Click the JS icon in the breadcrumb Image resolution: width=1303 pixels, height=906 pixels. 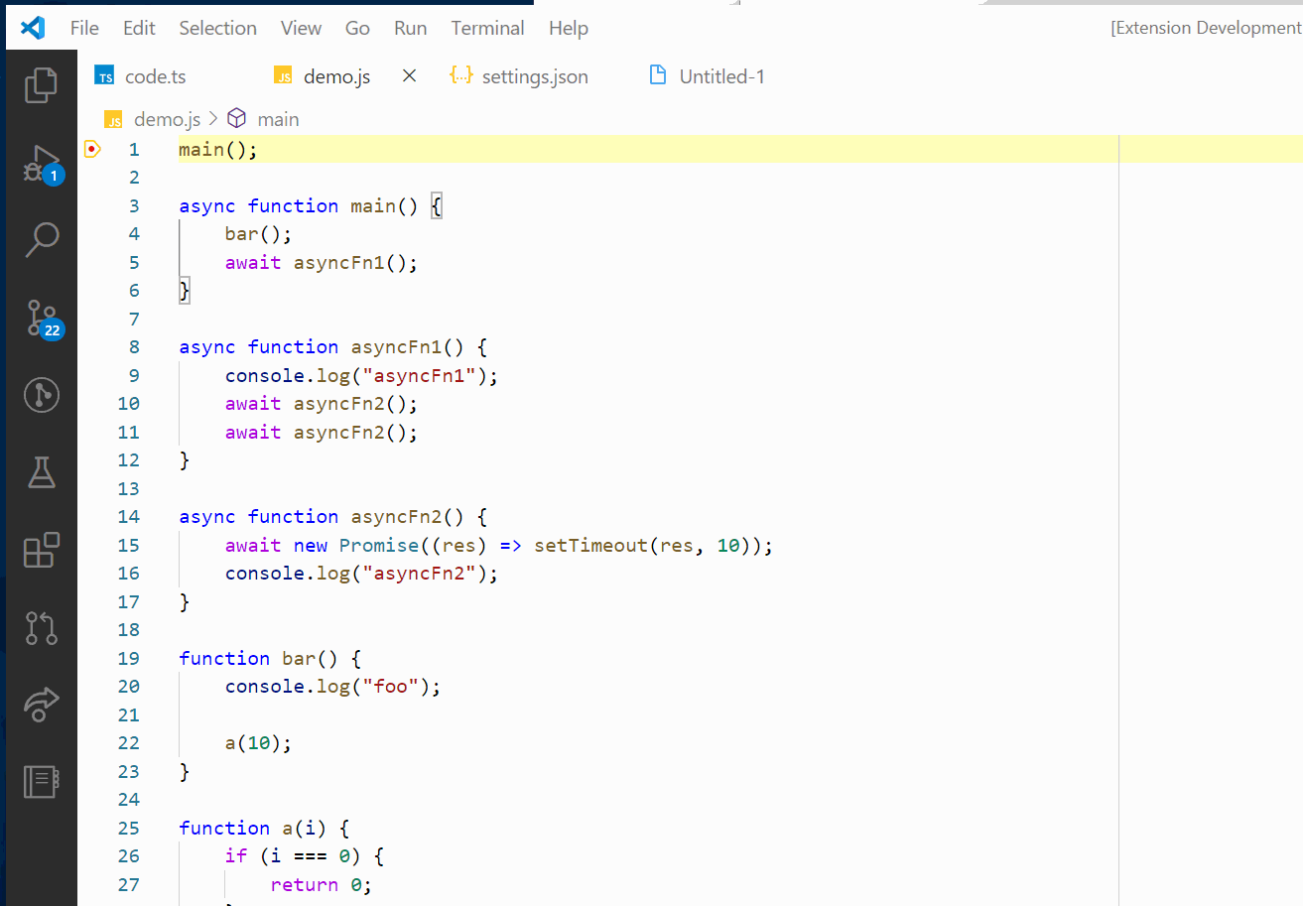(x=114, y=120)
